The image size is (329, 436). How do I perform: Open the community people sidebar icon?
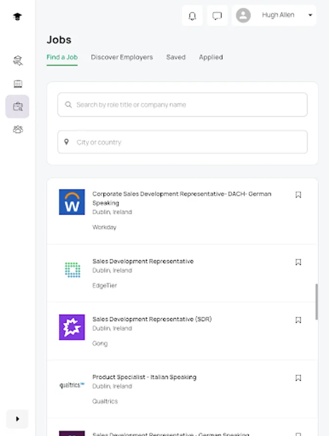tap(18, 129)
